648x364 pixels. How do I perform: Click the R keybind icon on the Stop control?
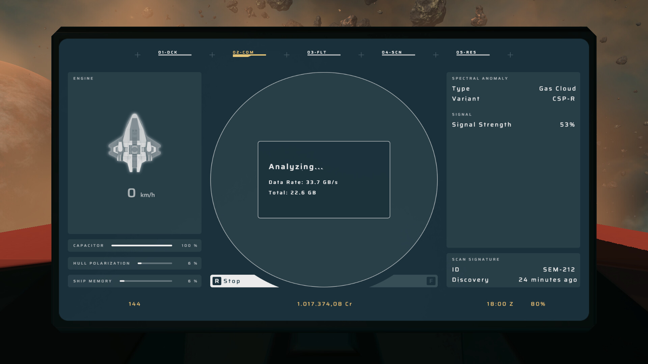coord(218,281)
